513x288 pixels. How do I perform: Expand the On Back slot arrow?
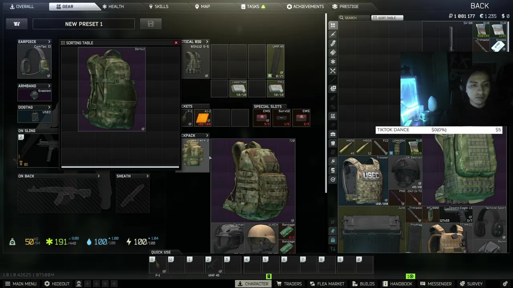coord(99,176)
